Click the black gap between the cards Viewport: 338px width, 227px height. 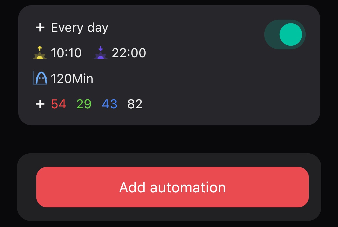pyautogui.click(x=169, y=139)
